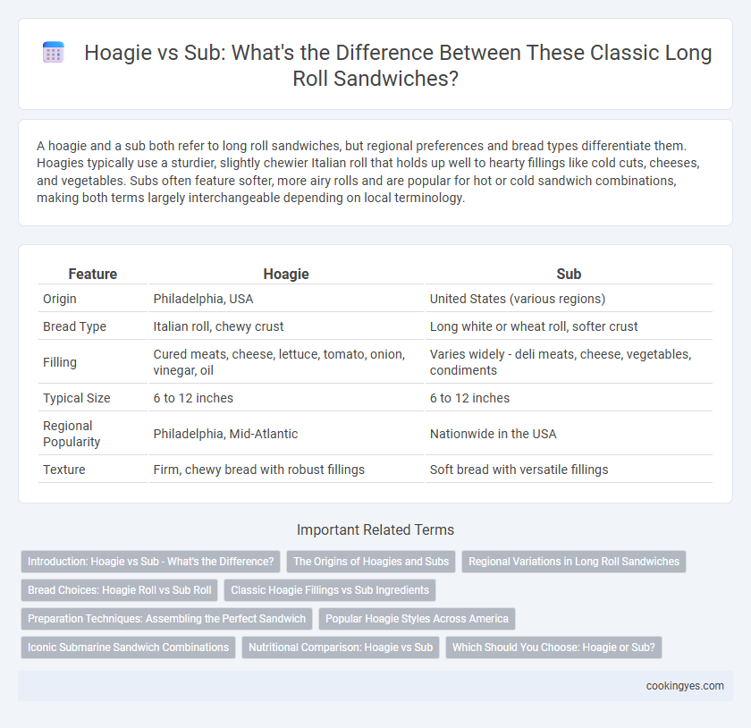Click the 'Philadelphia, Mid-Atlantic' table cell
This screenshot has width=751, height=728.
[225, 434]
